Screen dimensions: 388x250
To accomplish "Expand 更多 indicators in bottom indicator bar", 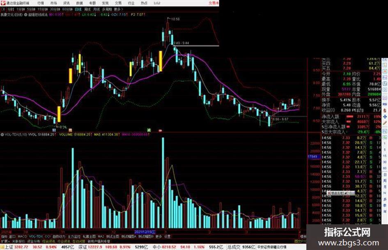I will coord(158,236).
